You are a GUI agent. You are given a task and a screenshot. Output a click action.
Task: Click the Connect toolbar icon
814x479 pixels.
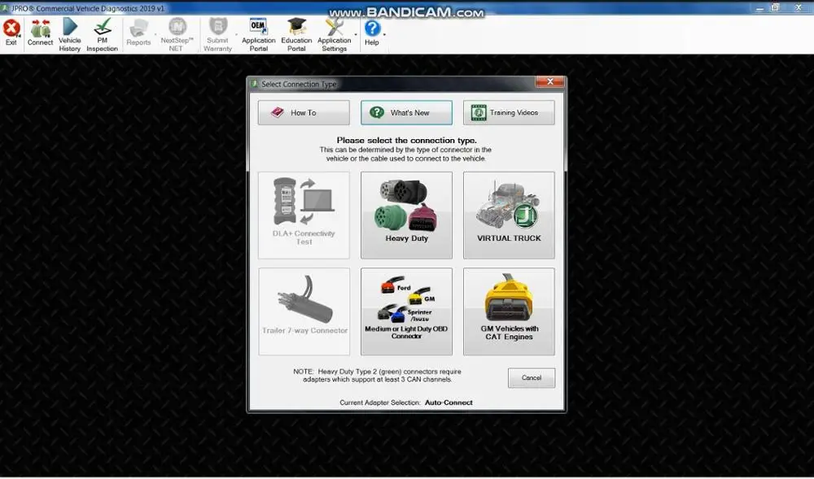click(40, 33)
